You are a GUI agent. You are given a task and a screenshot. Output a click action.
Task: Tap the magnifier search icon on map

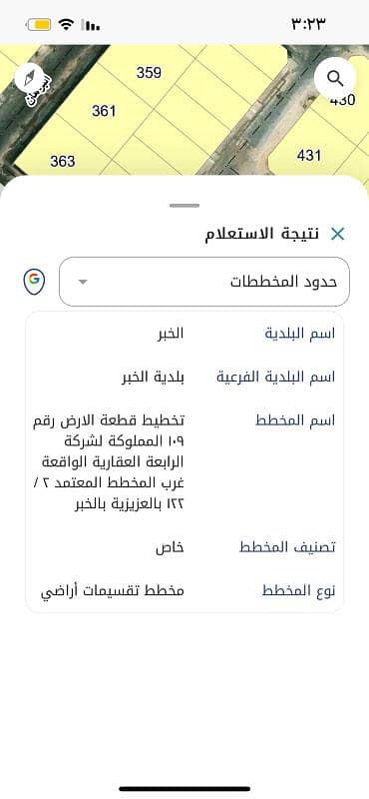tap(334, 79)
